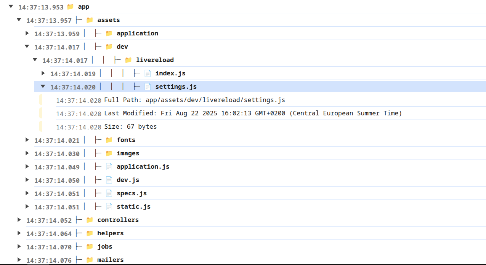
Task: Click the settings.js file icon
Action: pos(148,87)
